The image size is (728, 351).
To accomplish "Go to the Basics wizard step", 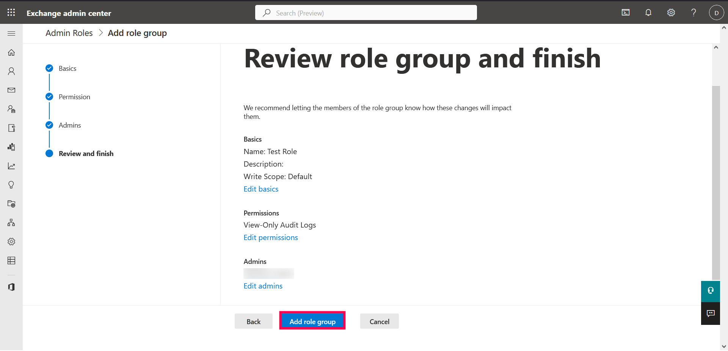I will coord(67,69).
